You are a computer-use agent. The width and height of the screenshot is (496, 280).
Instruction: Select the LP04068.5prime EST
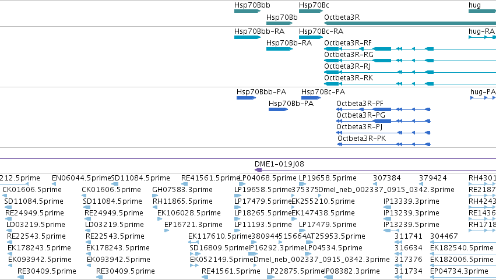click(x=268, y=178)
